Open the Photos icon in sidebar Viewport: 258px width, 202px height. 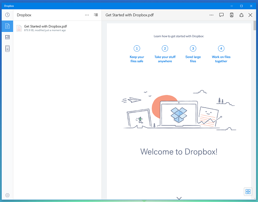[7, 37]
